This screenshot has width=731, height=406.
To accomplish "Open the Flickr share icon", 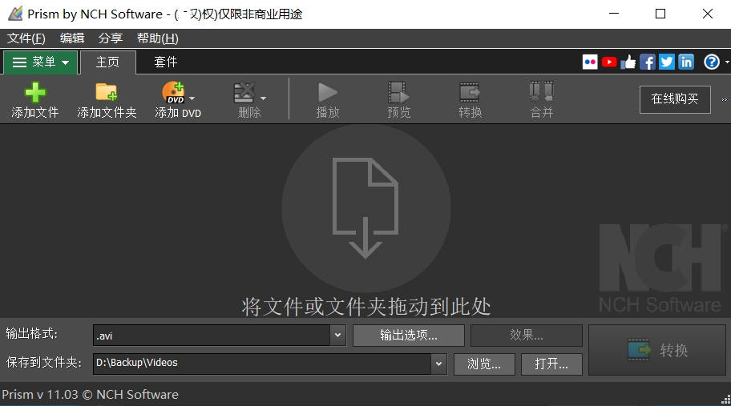I will [x=590, y=62].
